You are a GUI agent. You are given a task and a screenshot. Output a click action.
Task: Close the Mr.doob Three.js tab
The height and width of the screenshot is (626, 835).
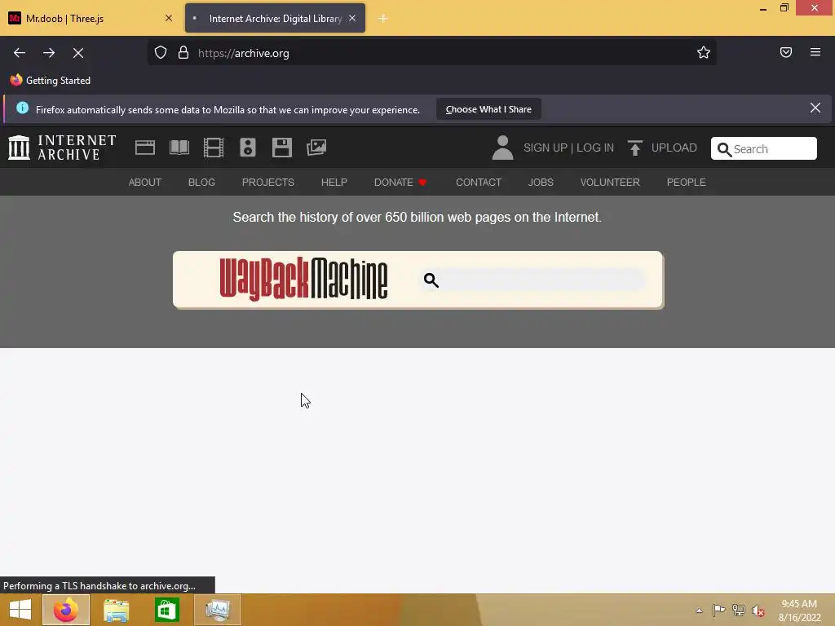169,18
